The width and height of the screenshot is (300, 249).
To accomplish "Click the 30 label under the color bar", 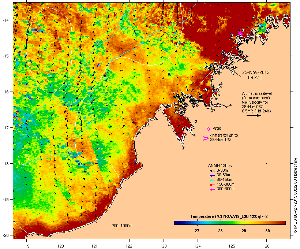I will pos(267,231).
